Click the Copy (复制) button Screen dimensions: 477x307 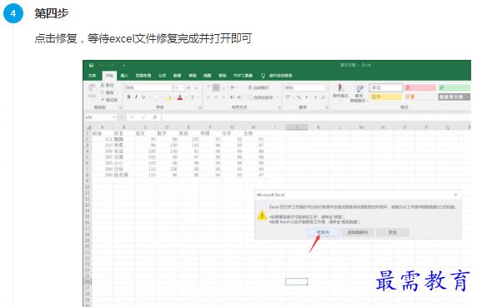107,92
